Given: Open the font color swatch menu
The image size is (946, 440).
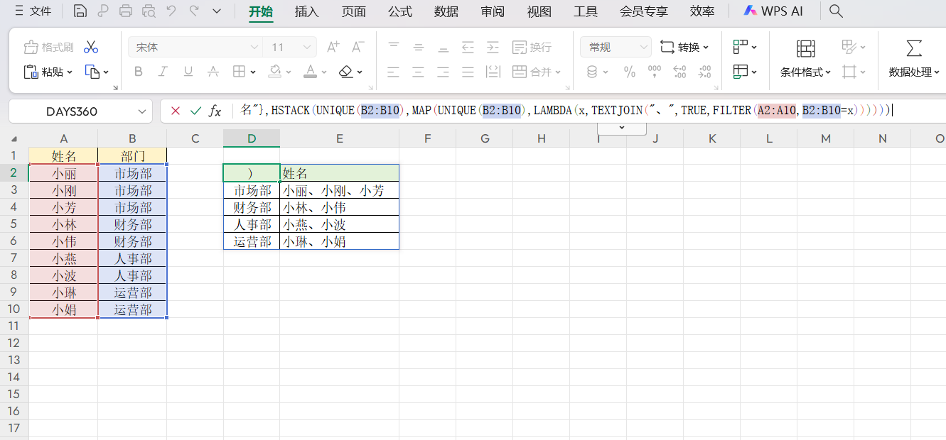Looking at the screenshot, I should [x=323, y=72].
